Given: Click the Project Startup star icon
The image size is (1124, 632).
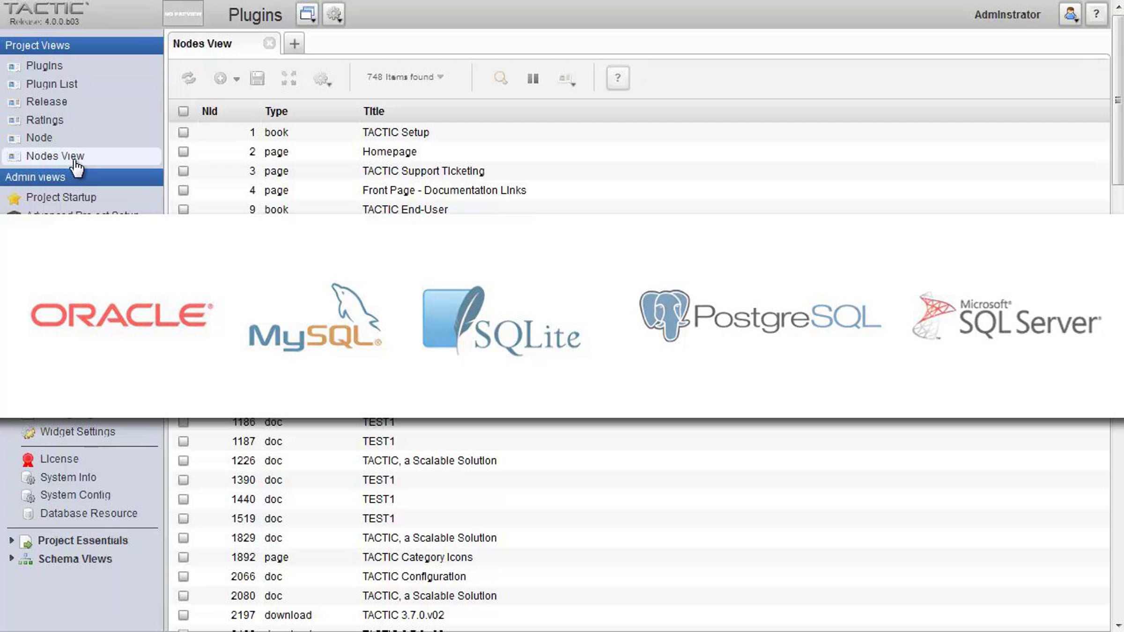Looking at the screenshot, I should [x=14, y=198].
